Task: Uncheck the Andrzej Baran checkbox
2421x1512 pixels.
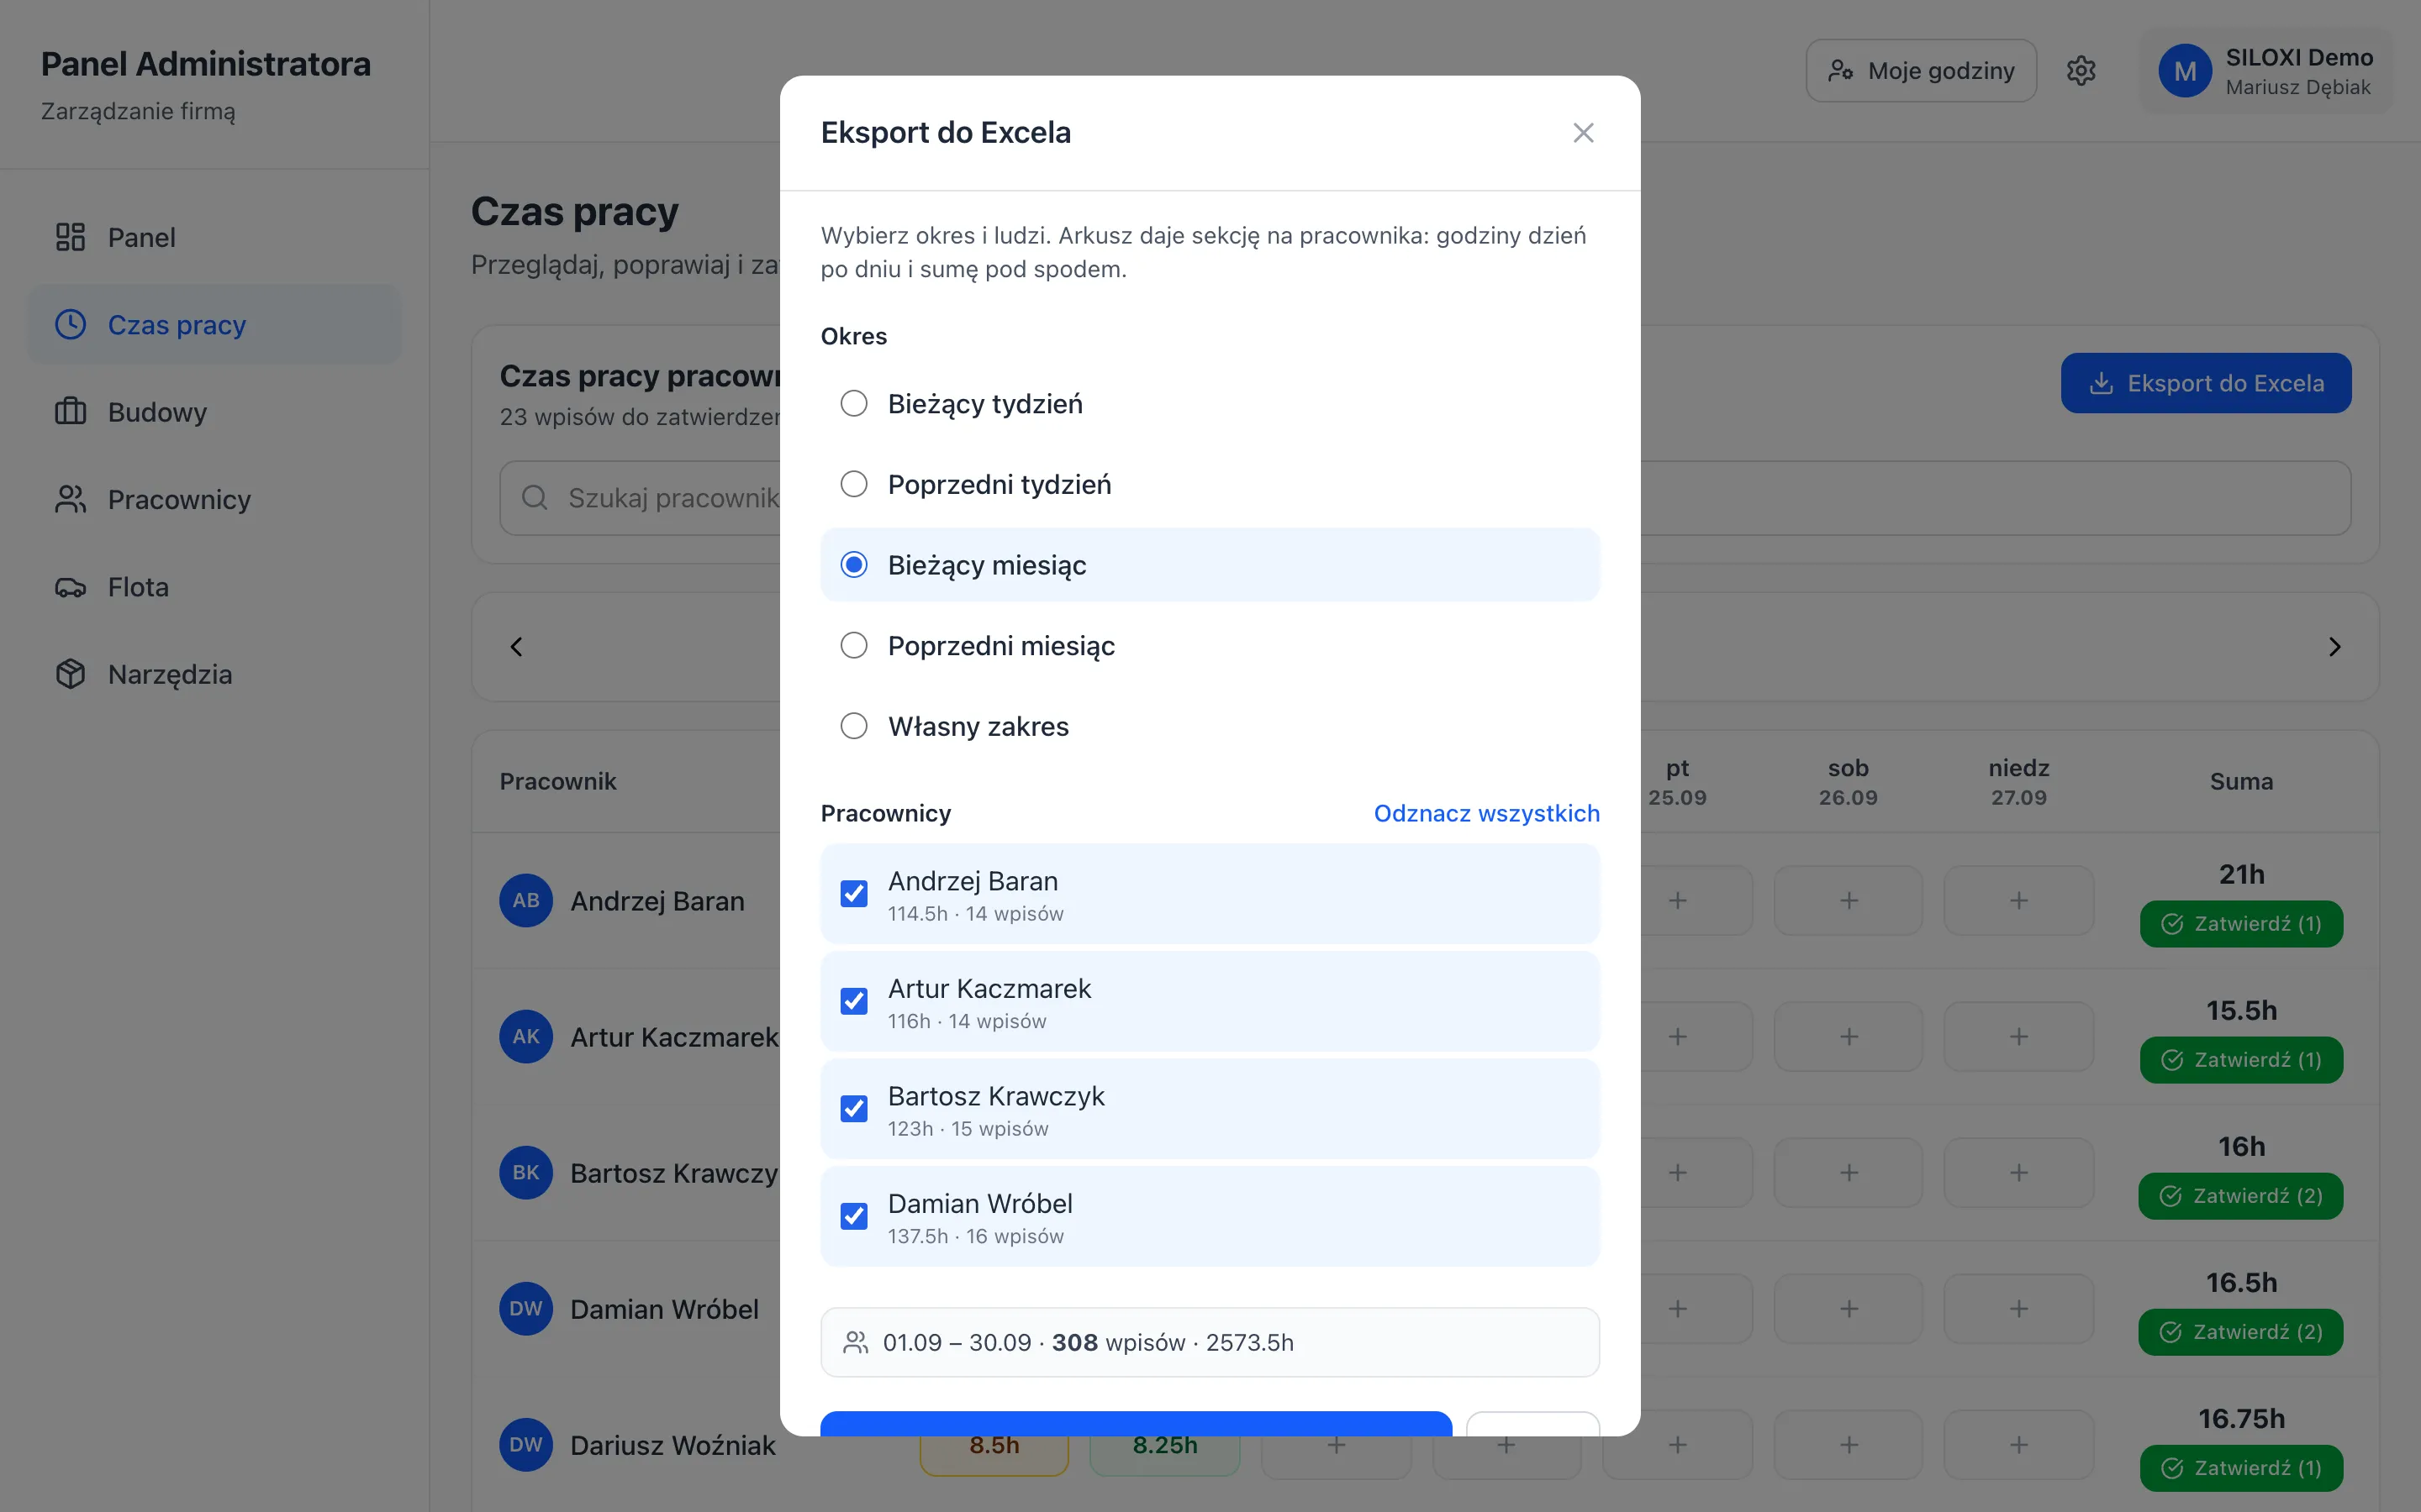Action: click(x=853, y=893)
